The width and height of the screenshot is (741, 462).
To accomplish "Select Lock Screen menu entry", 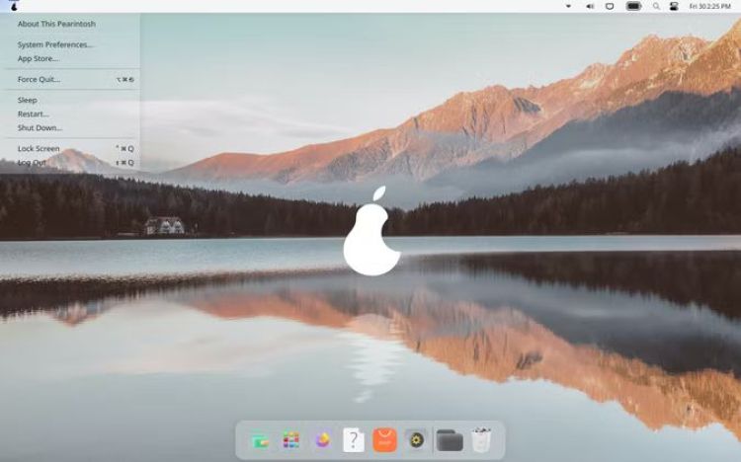I will 39,148.
